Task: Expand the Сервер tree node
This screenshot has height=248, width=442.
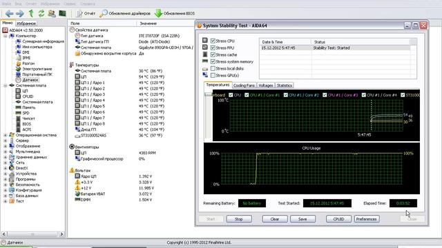Action: tap(5, 141)
